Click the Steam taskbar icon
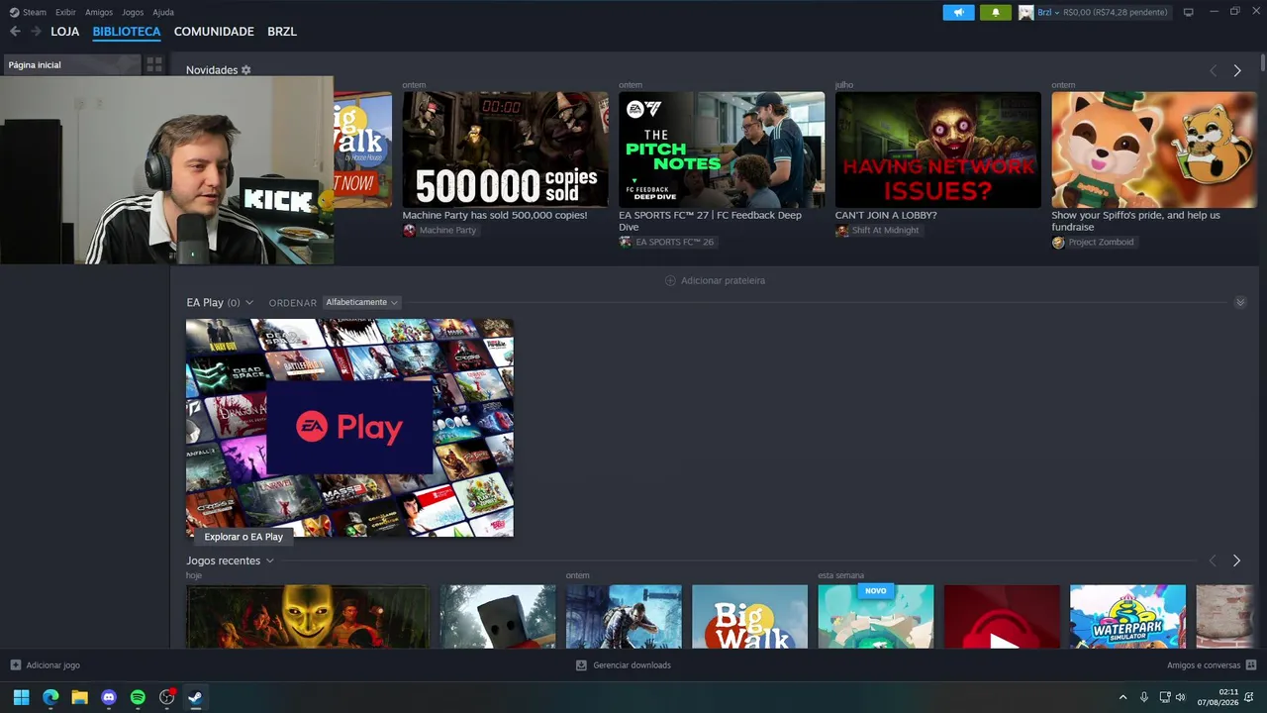 195,697
